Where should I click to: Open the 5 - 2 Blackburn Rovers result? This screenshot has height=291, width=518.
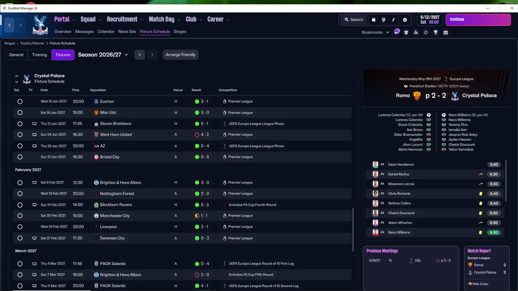click(x=201, y=205)
